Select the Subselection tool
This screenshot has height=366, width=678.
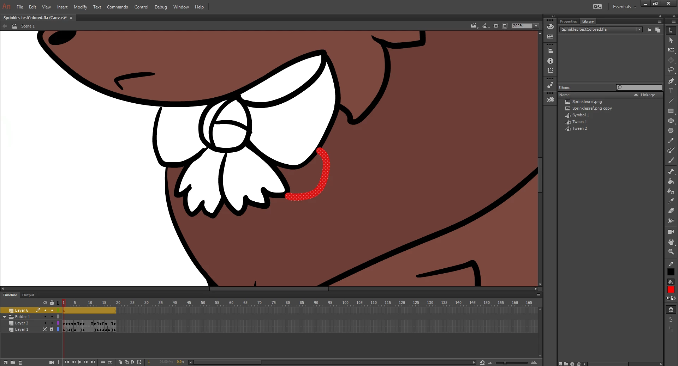point(671,40)
